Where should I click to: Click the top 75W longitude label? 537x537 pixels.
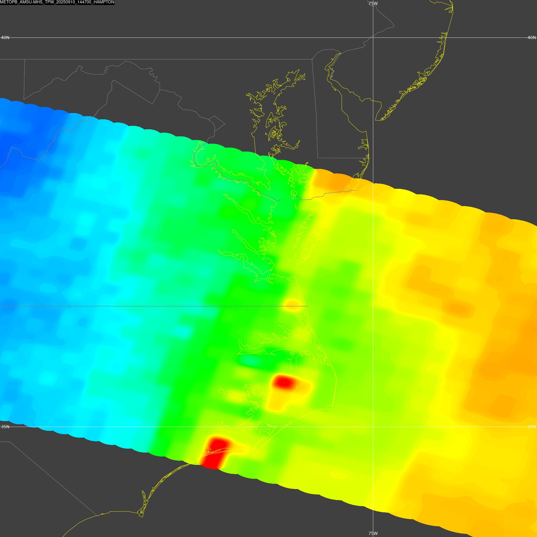[373, 4]
